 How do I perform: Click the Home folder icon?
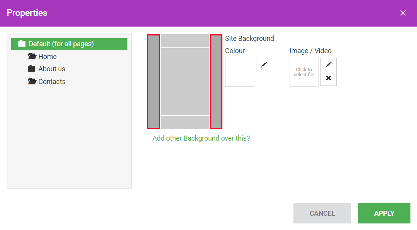(32, 56)
